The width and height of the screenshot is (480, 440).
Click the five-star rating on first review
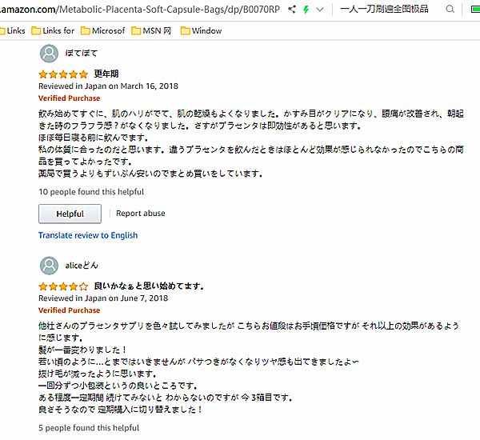tap(63, 74)
